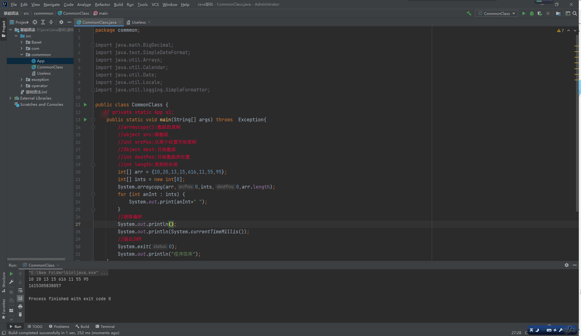Open the Problems tool window tab
The height and width of the screenshot is (336, 581).
[59, 326]
